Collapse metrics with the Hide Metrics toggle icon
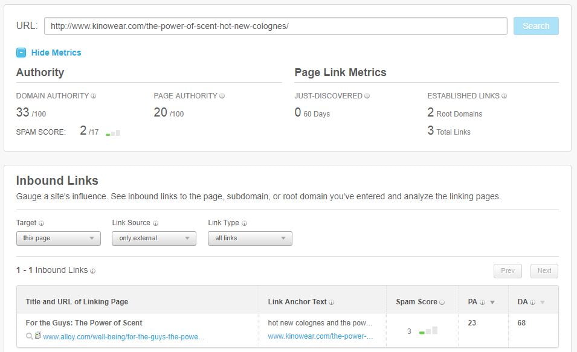Image resolution: width=577 pixels, height=352 pixels. click(x=21, y=53)
